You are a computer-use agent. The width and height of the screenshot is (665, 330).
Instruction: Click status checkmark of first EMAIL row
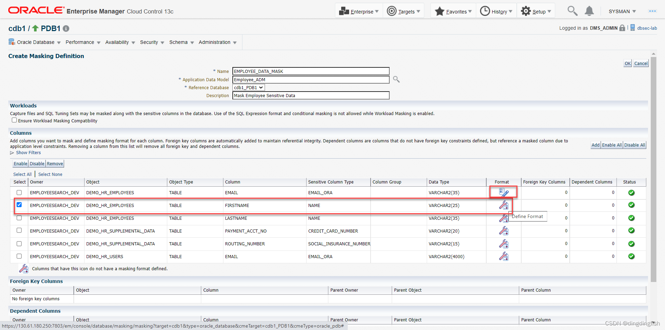(631, 192)
